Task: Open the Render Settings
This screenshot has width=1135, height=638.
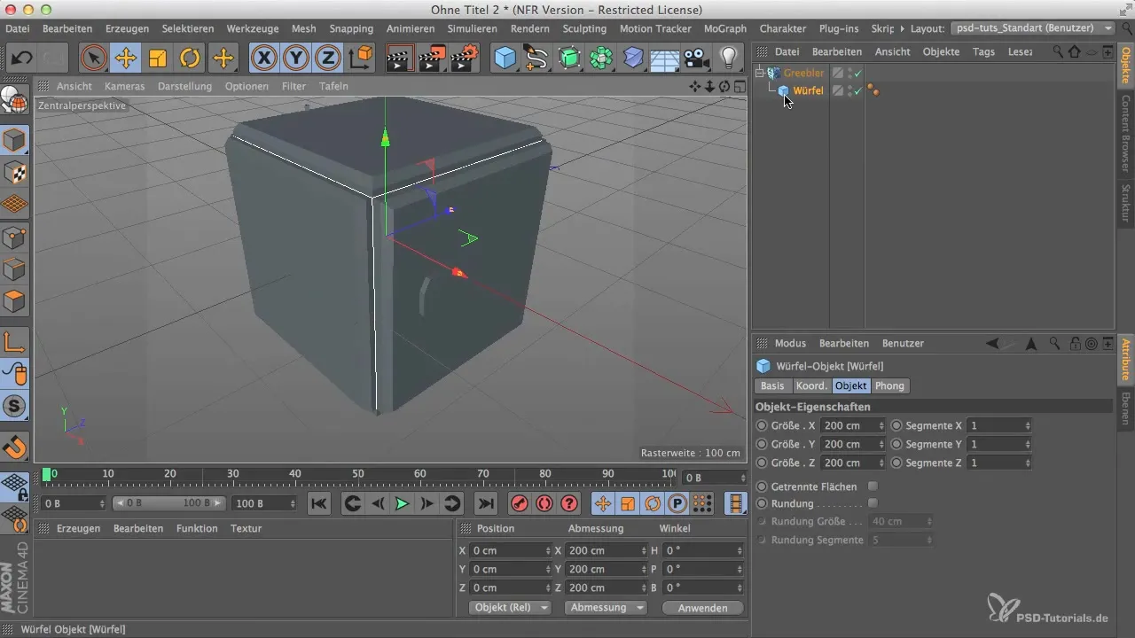Action: coord(464,59)
